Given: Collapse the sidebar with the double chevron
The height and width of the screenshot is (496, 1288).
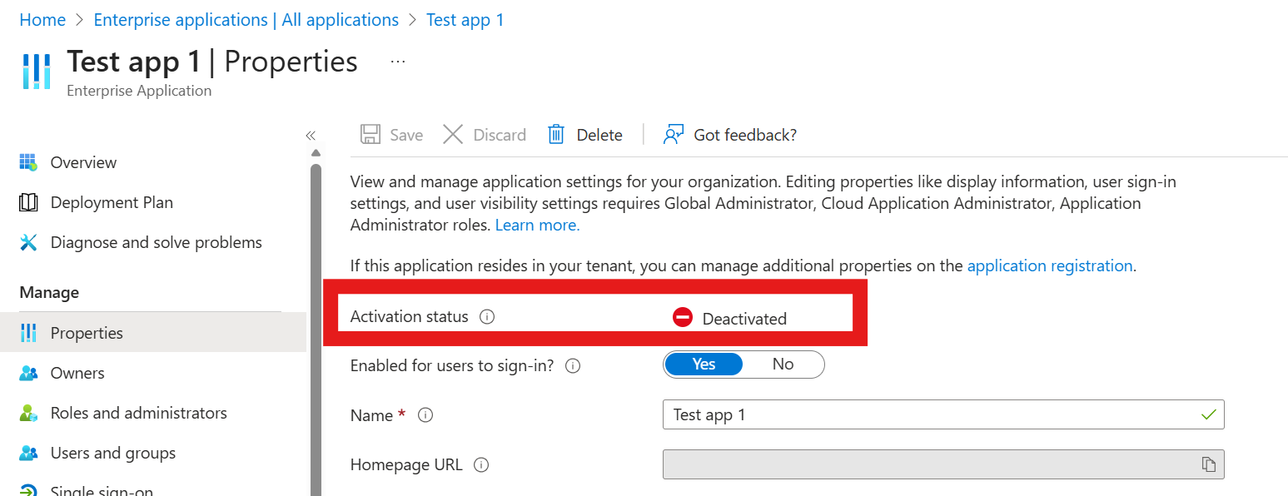Looking at the screenshot, I should pyautogui.click(x=311, y=134).
